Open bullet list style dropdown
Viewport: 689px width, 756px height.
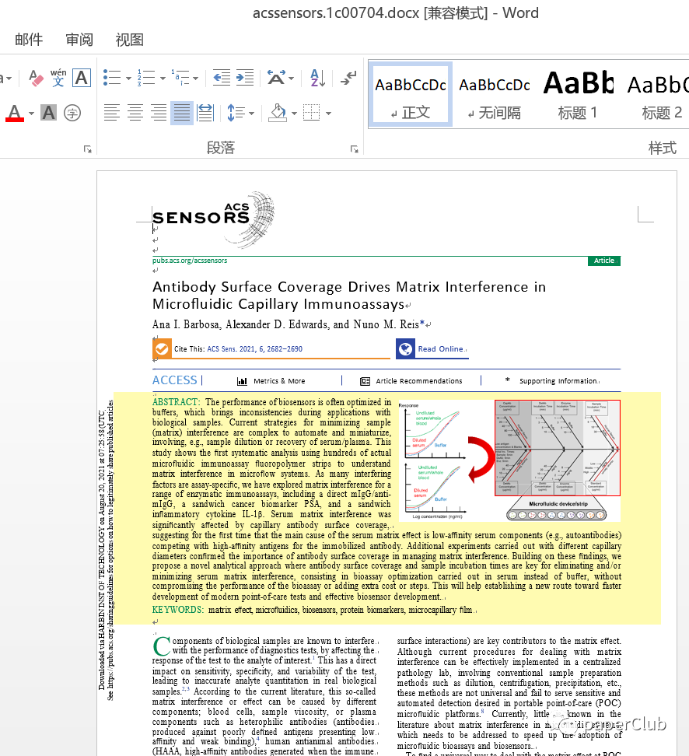tap(128, 78)
